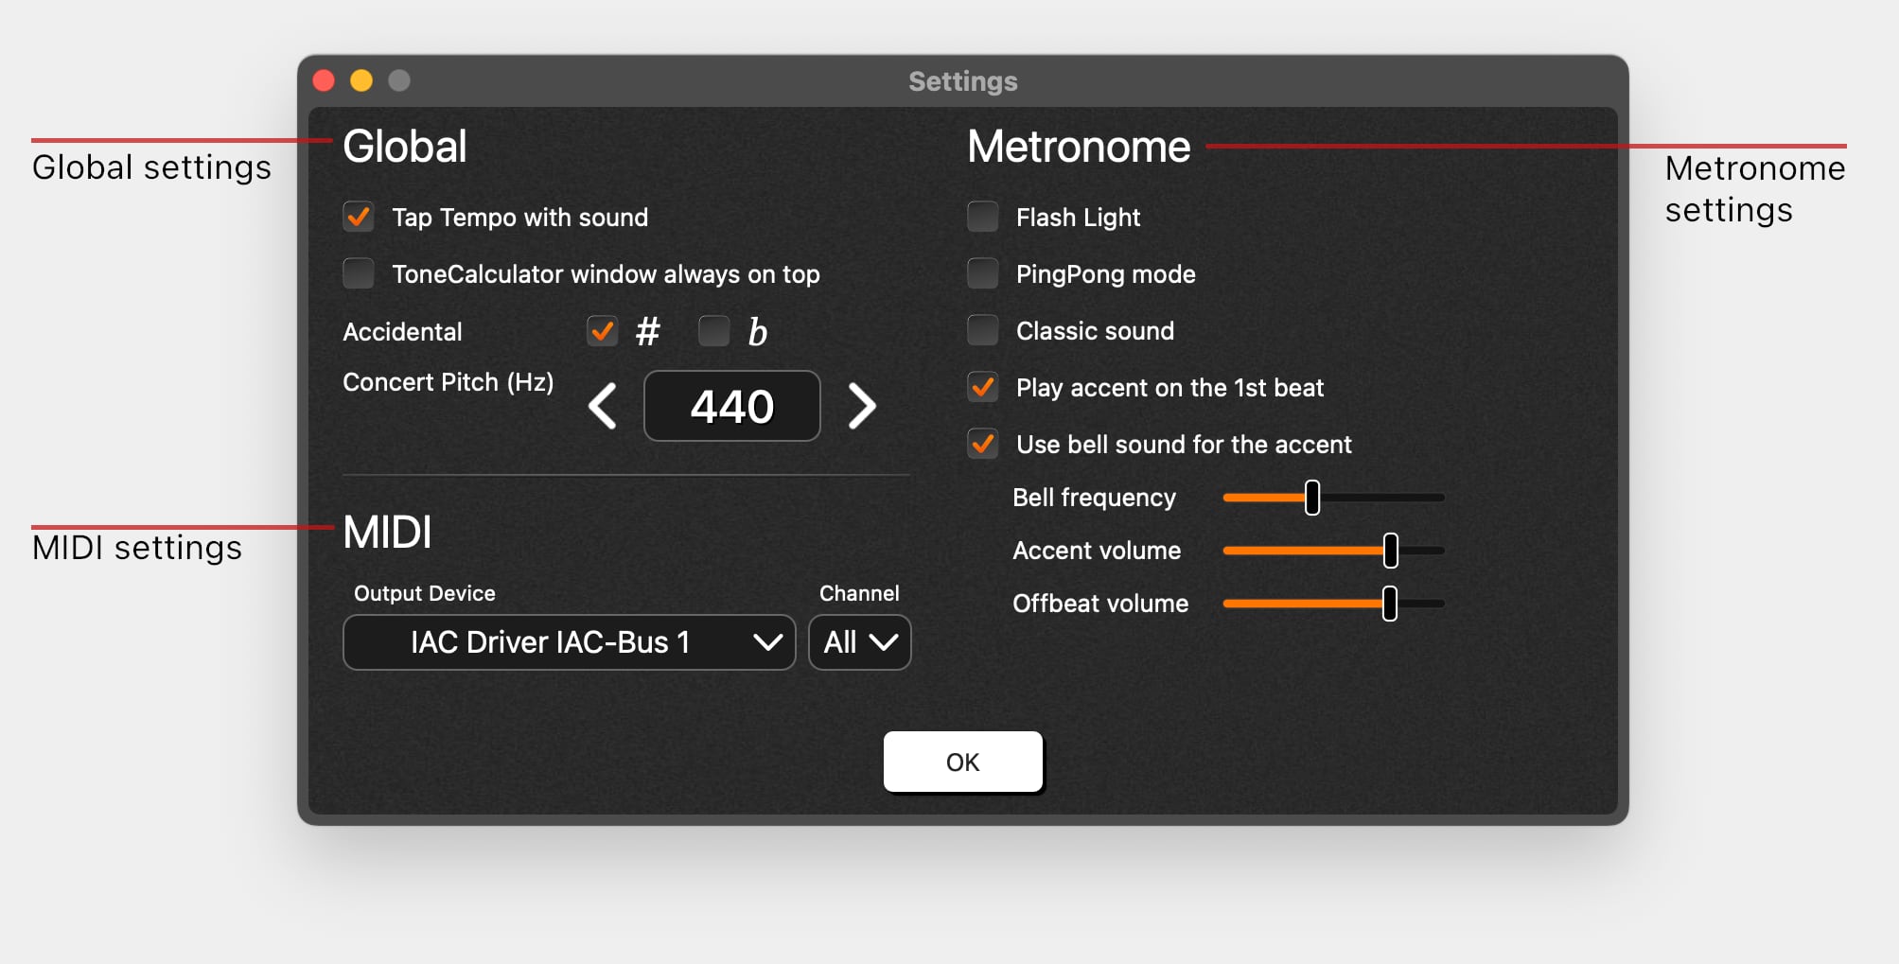Expand the MIDI Channel dropdown

859,642
